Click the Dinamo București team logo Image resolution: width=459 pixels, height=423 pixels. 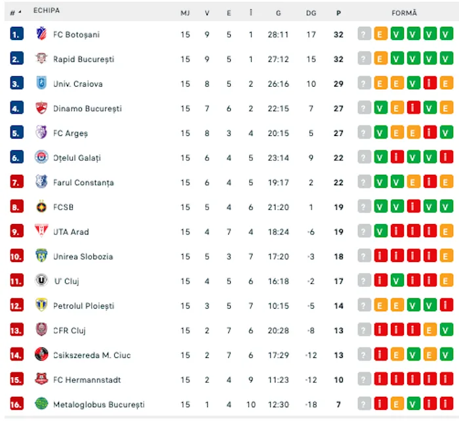41,108
